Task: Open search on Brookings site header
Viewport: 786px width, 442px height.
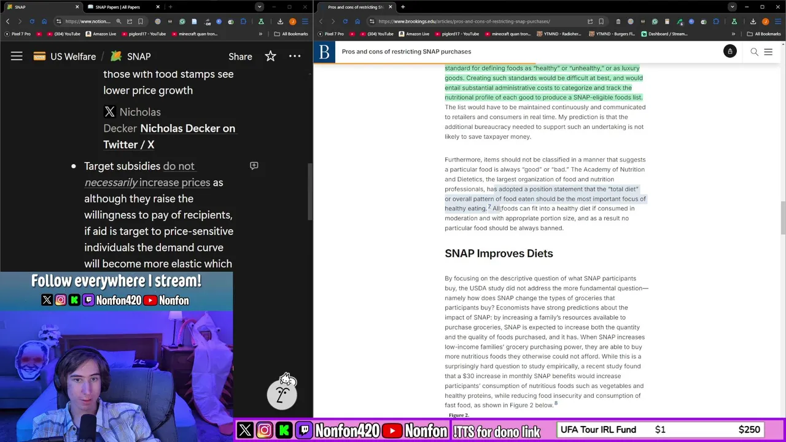Action: point(754,52)
